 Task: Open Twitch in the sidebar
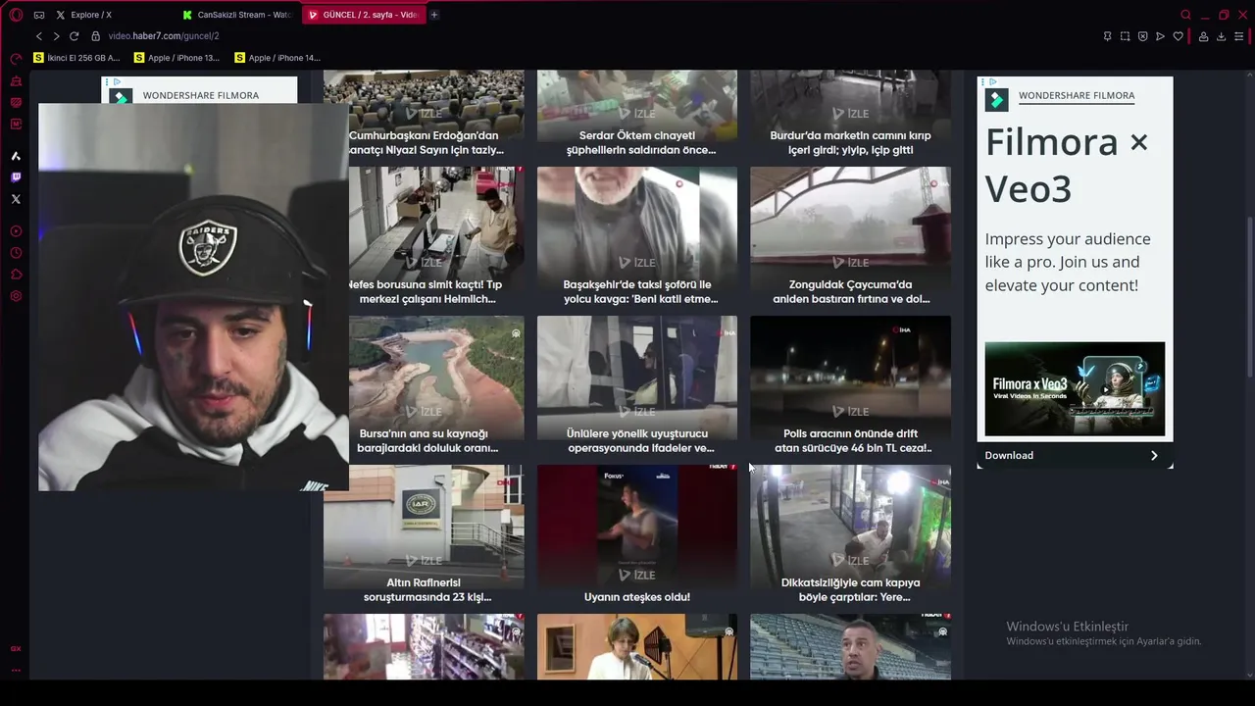click(16, 177)
